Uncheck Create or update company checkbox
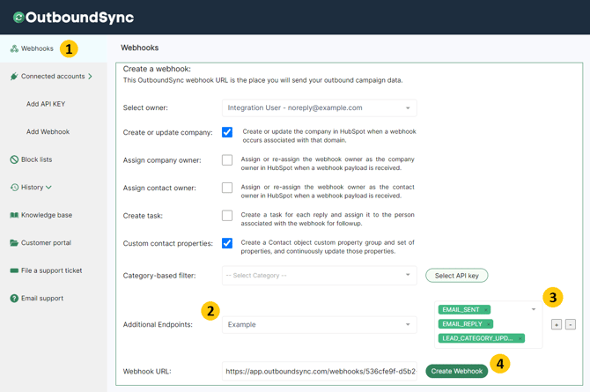590x392 pixels. pyautogui.click(x=227, y=132)
